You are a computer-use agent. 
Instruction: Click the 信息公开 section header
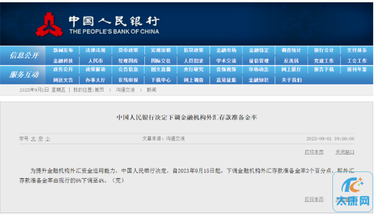pyautogui.click(x=24, y=55)
